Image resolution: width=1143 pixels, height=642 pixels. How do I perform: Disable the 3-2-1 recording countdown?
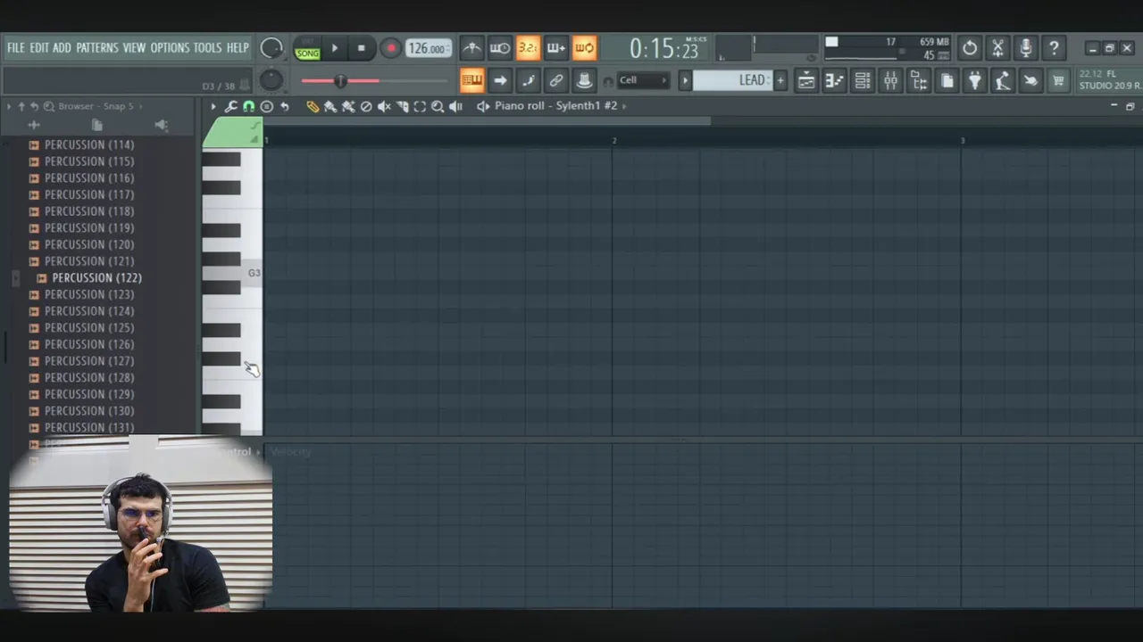[528, 47]
